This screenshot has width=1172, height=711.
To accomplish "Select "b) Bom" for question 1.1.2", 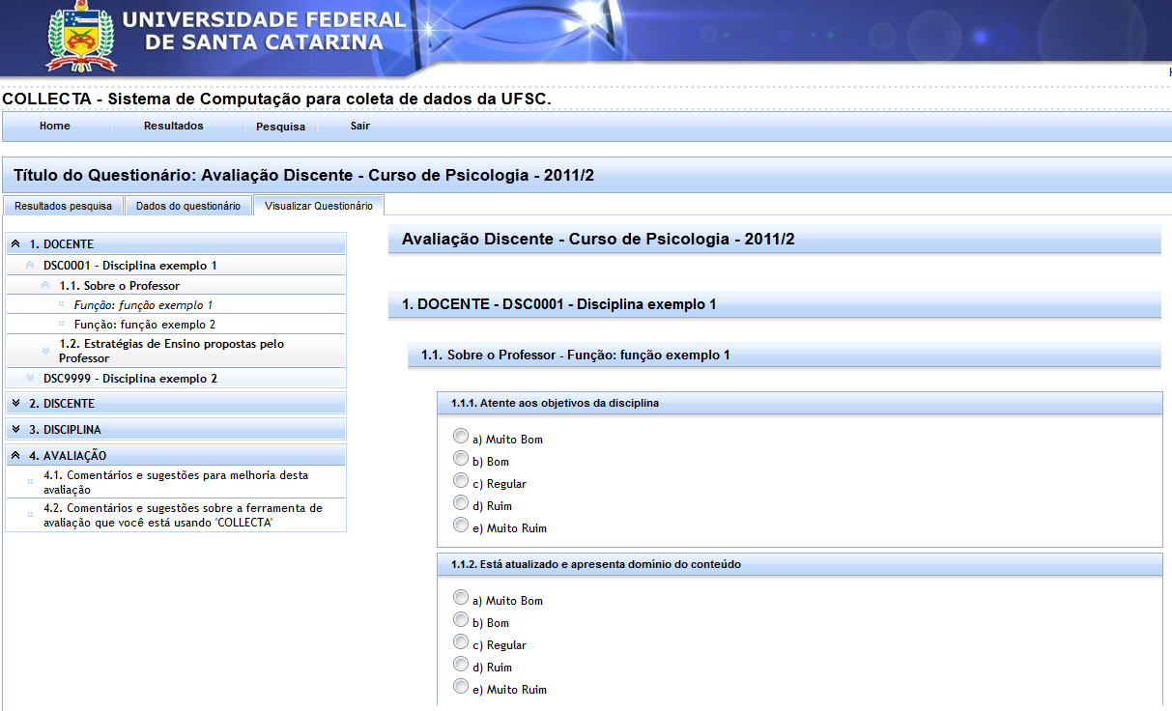I will click(x=461, y=619).
